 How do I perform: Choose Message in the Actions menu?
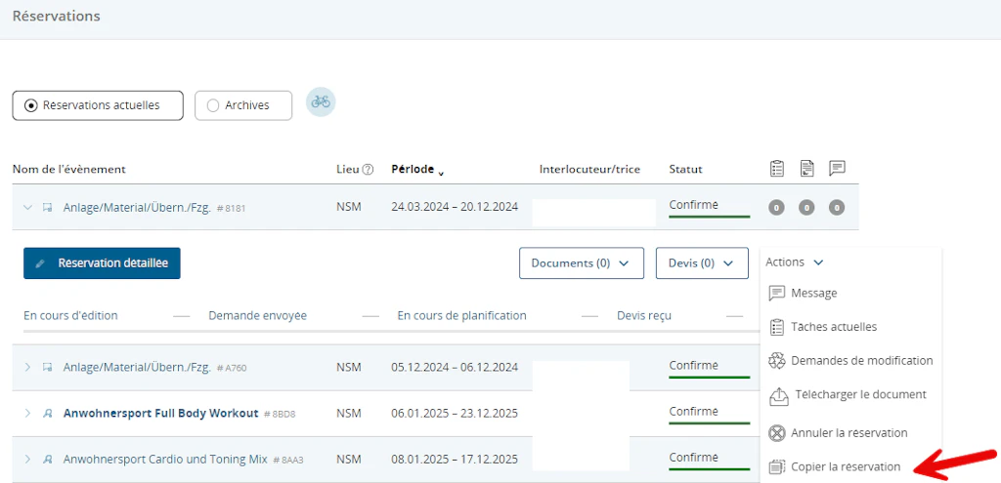point(813,293)
